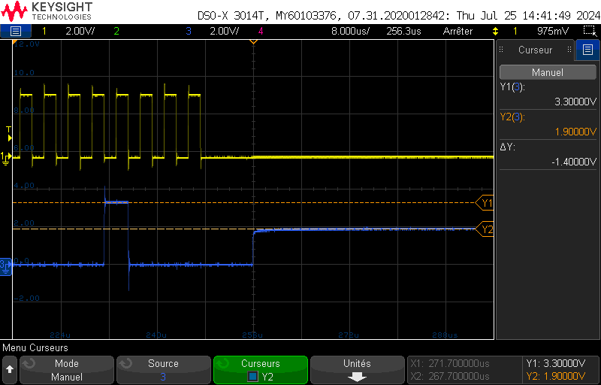The width and height of the screenshot is (601, 385).
Task: Click the trigger level T marker
Action: pos(9,134)
